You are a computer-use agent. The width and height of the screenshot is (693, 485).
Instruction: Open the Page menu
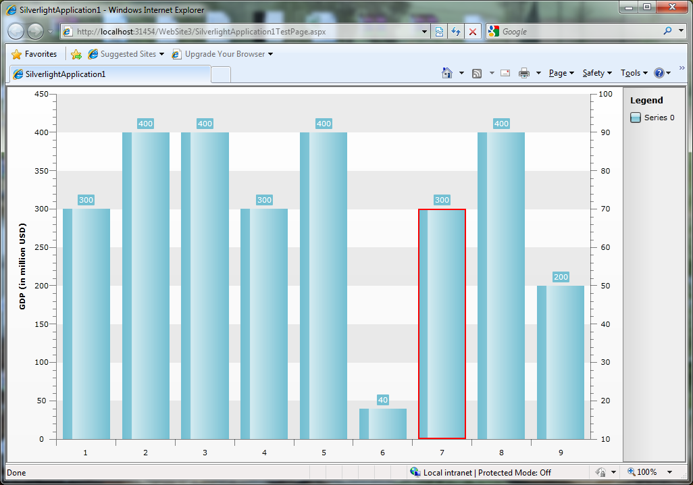pos(561,73)
